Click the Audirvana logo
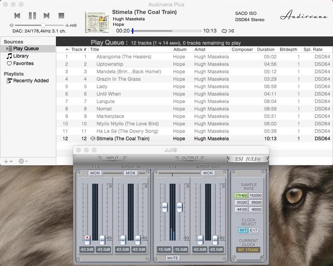The width and height of the screenshot is (333, 266). 304,15
